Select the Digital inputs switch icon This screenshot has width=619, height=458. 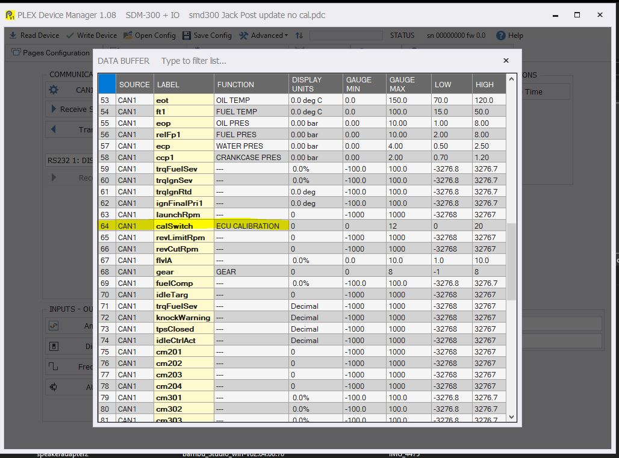coord(54,347)
